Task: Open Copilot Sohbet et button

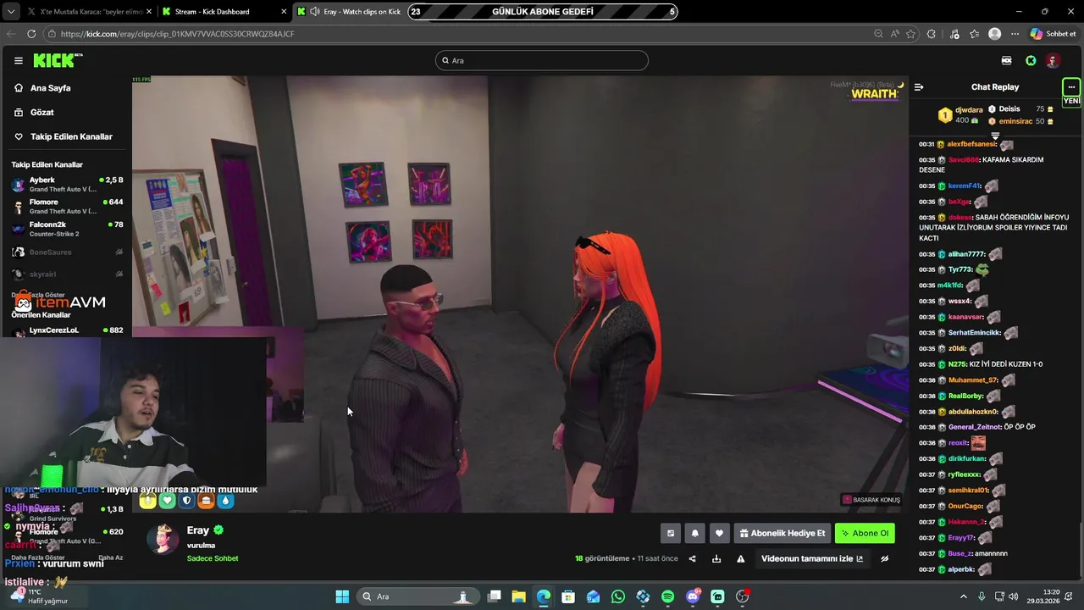Action: tap(1054, 34)
